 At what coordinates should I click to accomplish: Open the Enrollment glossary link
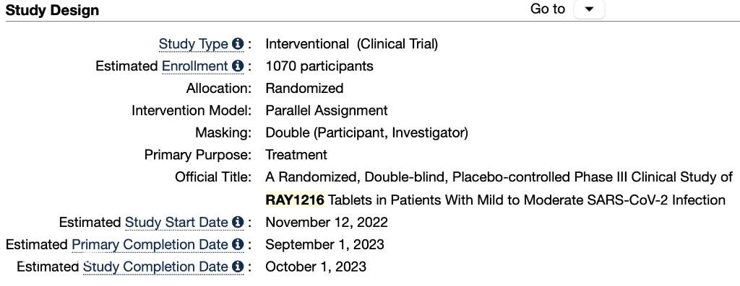coord(195,66)
